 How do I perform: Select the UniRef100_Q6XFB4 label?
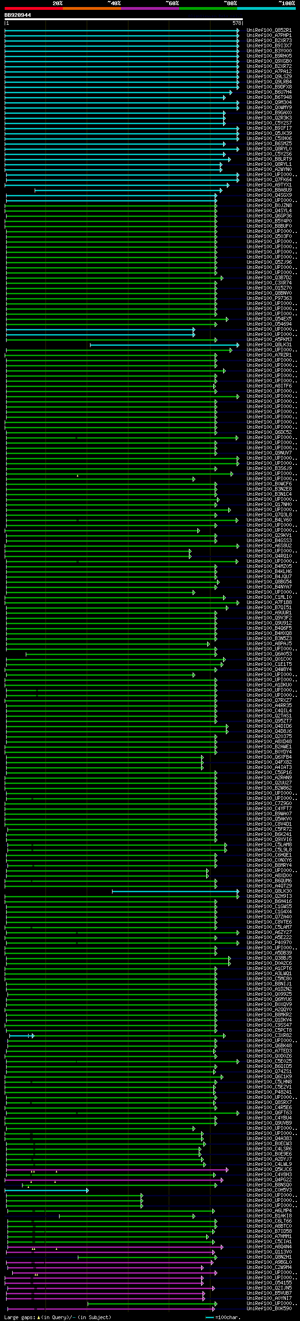click(x=269, y=757)
